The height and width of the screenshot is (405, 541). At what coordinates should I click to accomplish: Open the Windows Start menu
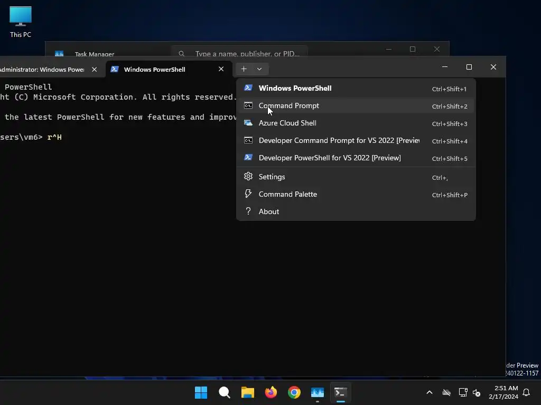point(201,392)
